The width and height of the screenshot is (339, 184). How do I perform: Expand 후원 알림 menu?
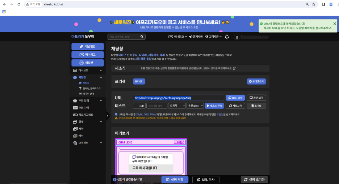(x=88, y=100)
